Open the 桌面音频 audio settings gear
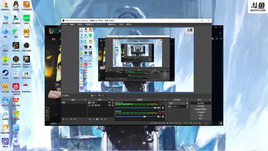Screen dimensions: 268x151 point(163,116)
